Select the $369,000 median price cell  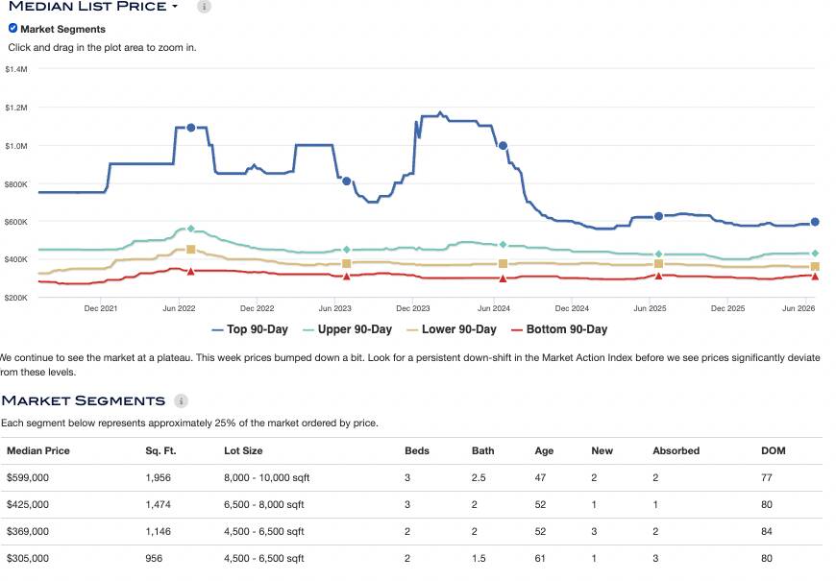[x=28, y=531]
